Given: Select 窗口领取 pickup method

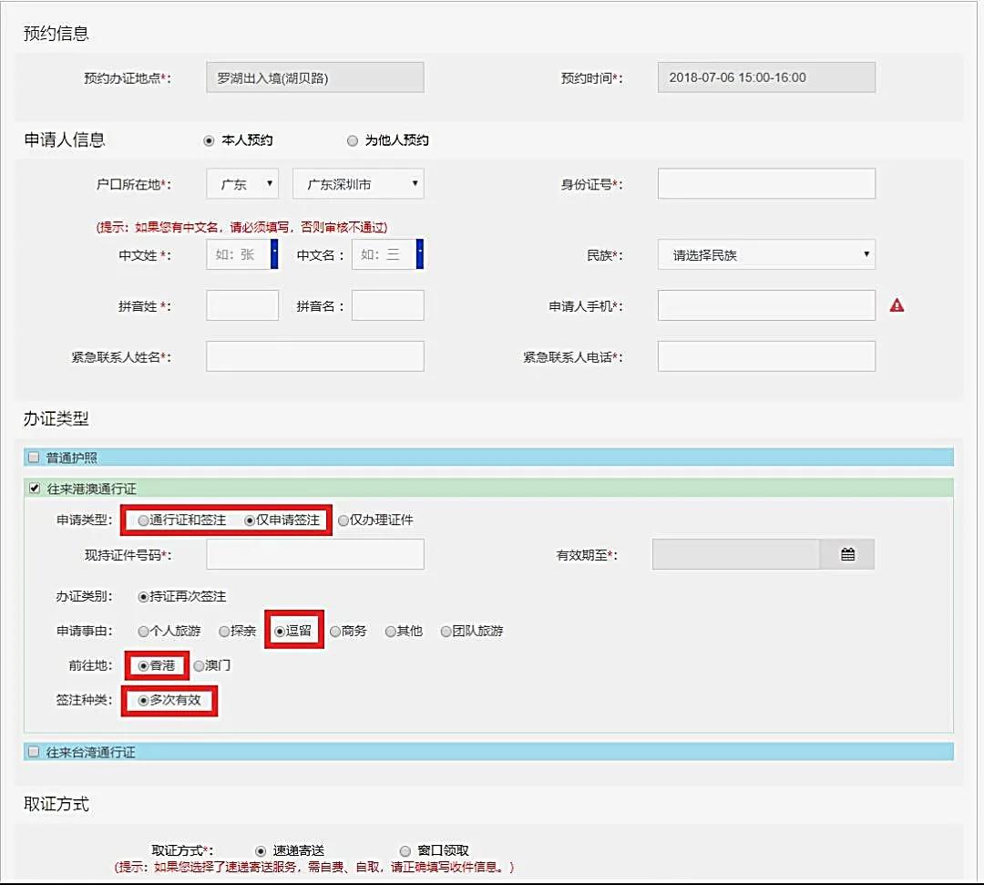Looking at the screenshot, I should 405,850.
